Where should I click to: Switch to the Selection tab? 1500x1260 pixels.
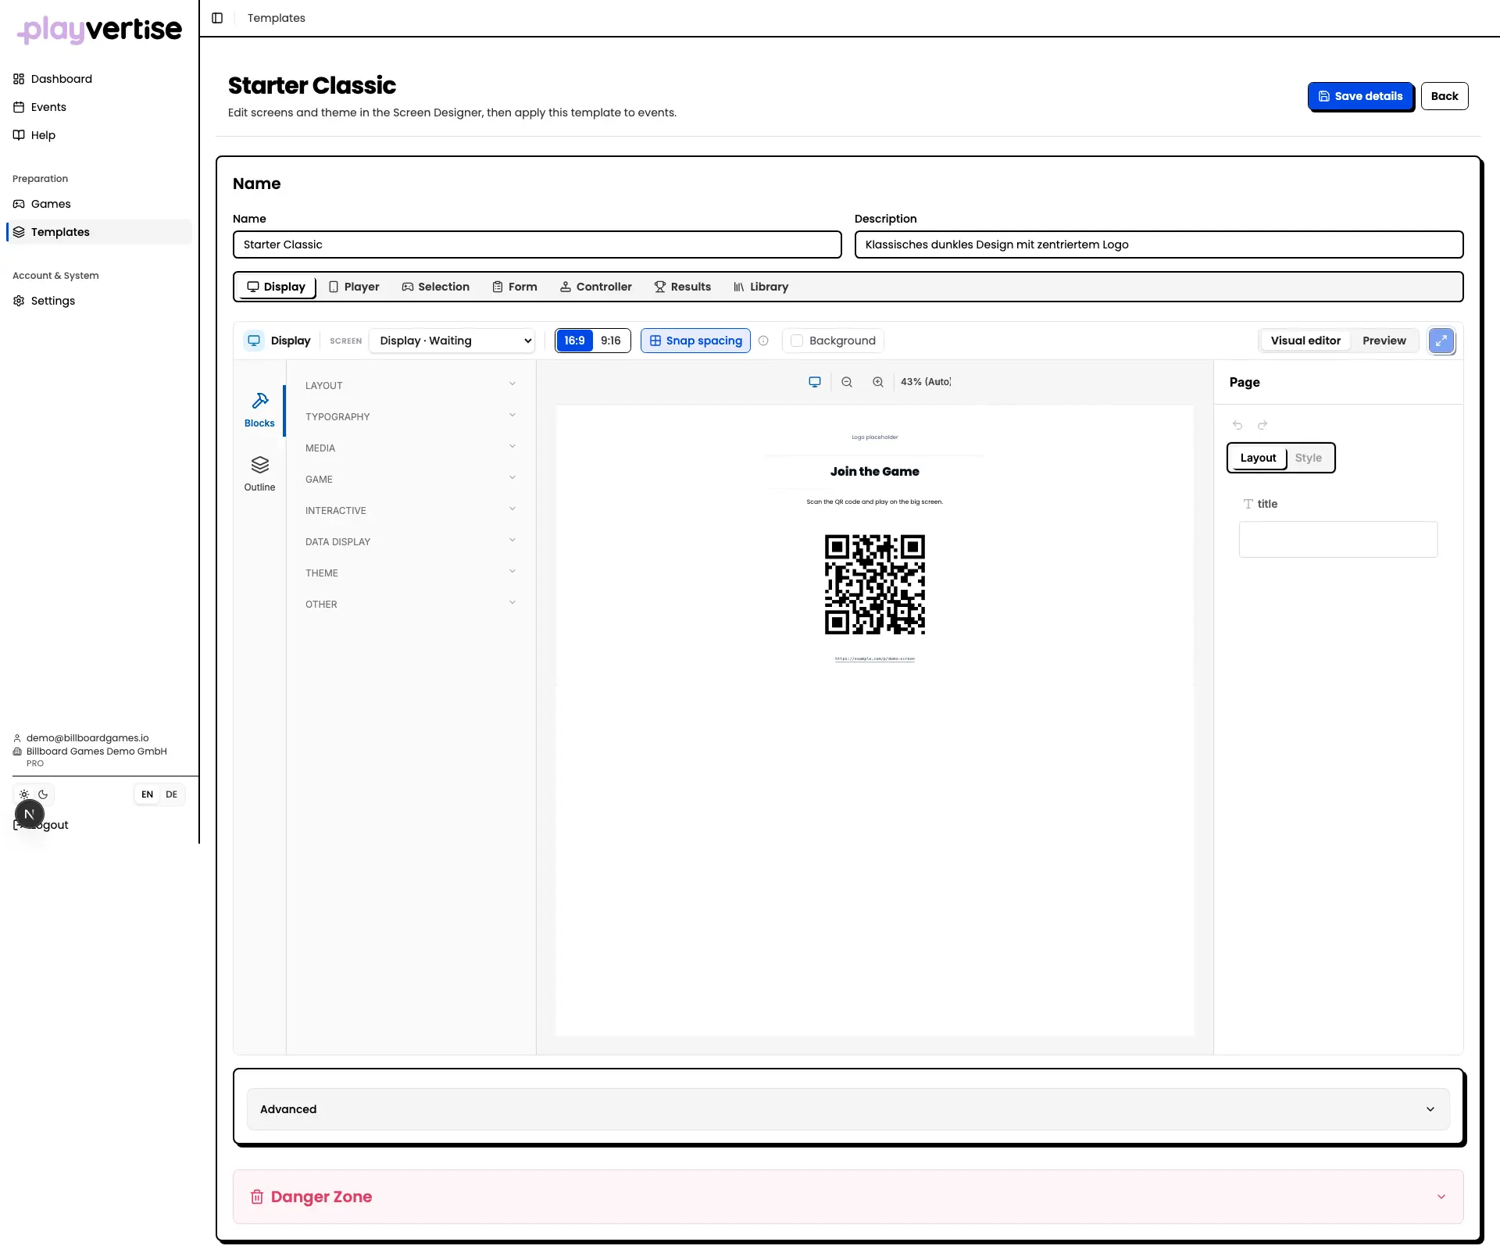436,287
